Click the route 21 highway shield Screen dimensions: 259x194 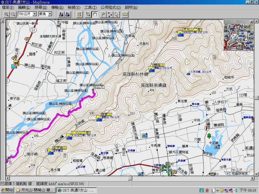(34, 30)
